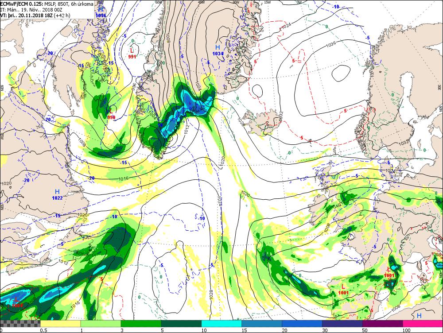443x333 pixels.
Task: Click the 'ECMWF/ECM 0.125: MSLP, 850T, 6h úrkoma' title
Action: pyautogui.click(x=47, y=4)
